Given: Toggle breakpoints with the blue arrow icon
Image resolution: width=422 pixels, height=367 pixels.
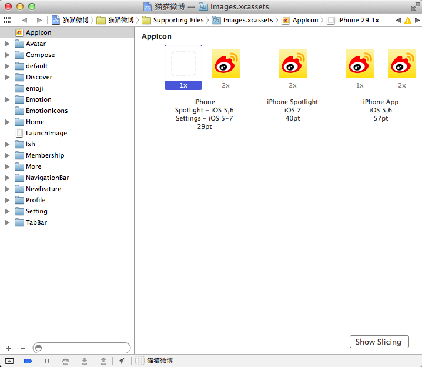Looking at the screenshot, I should click(28, 361).
